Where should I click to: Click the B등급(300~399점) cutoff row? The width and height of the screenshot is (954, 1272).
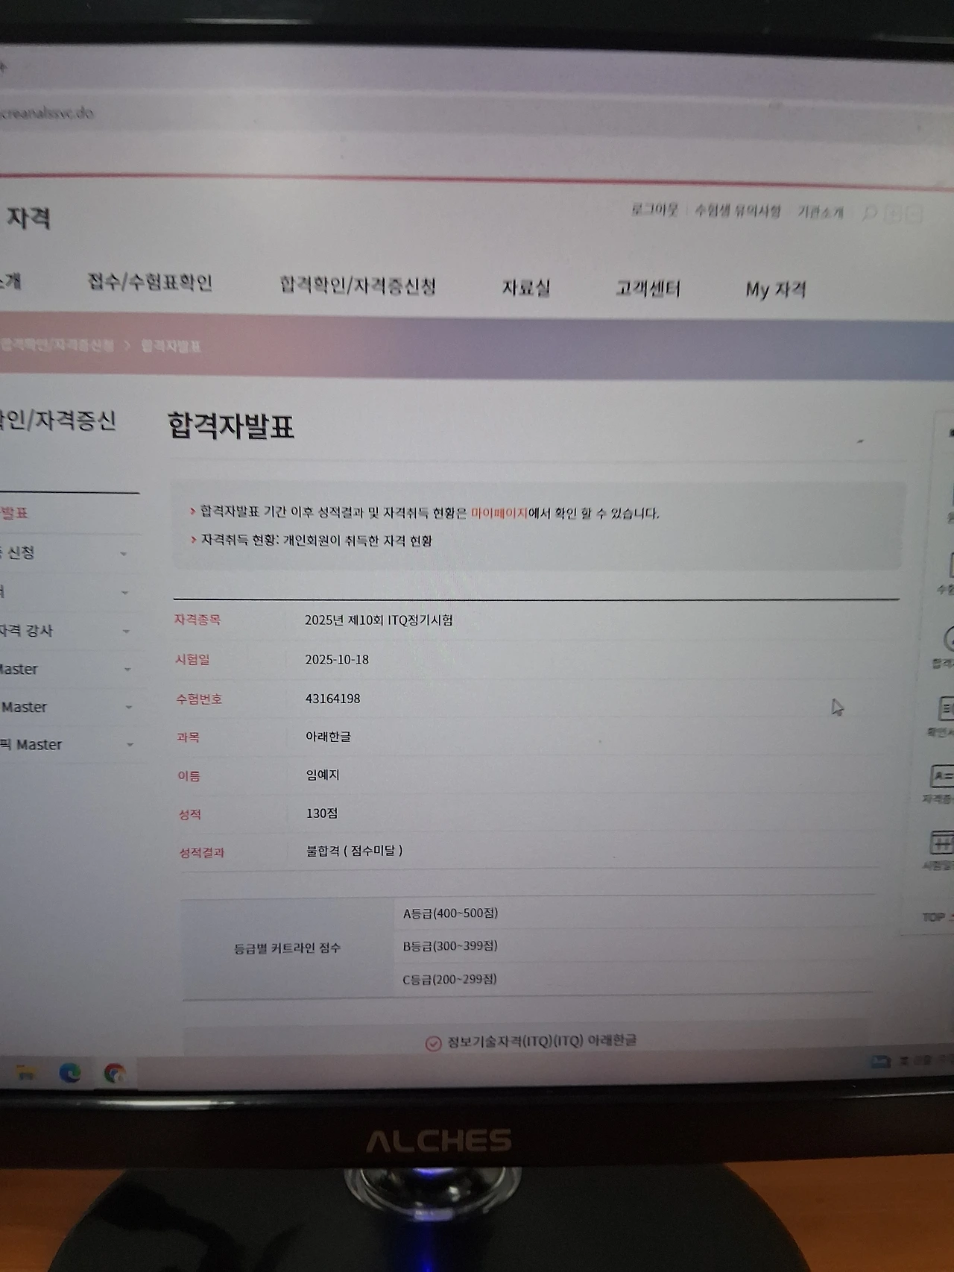click(634, 945)
